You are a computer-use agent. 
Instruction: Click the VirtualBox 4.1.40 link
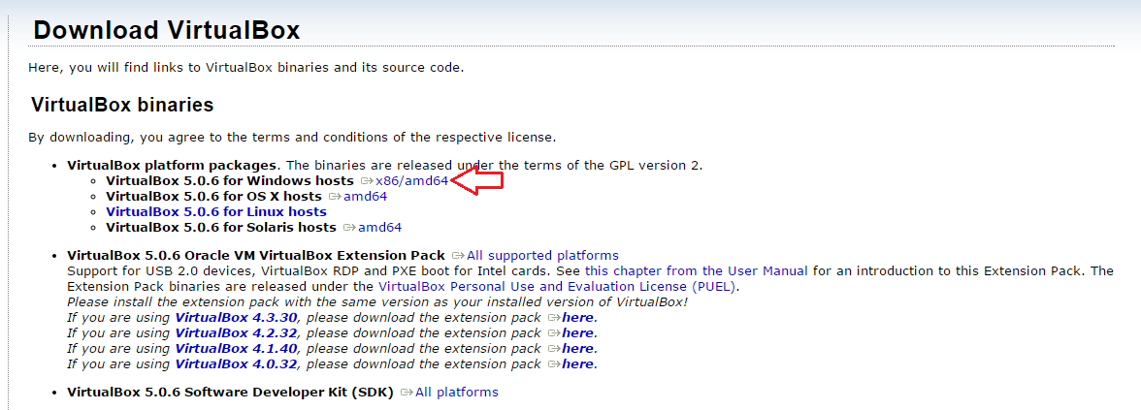tap(238, 348)
